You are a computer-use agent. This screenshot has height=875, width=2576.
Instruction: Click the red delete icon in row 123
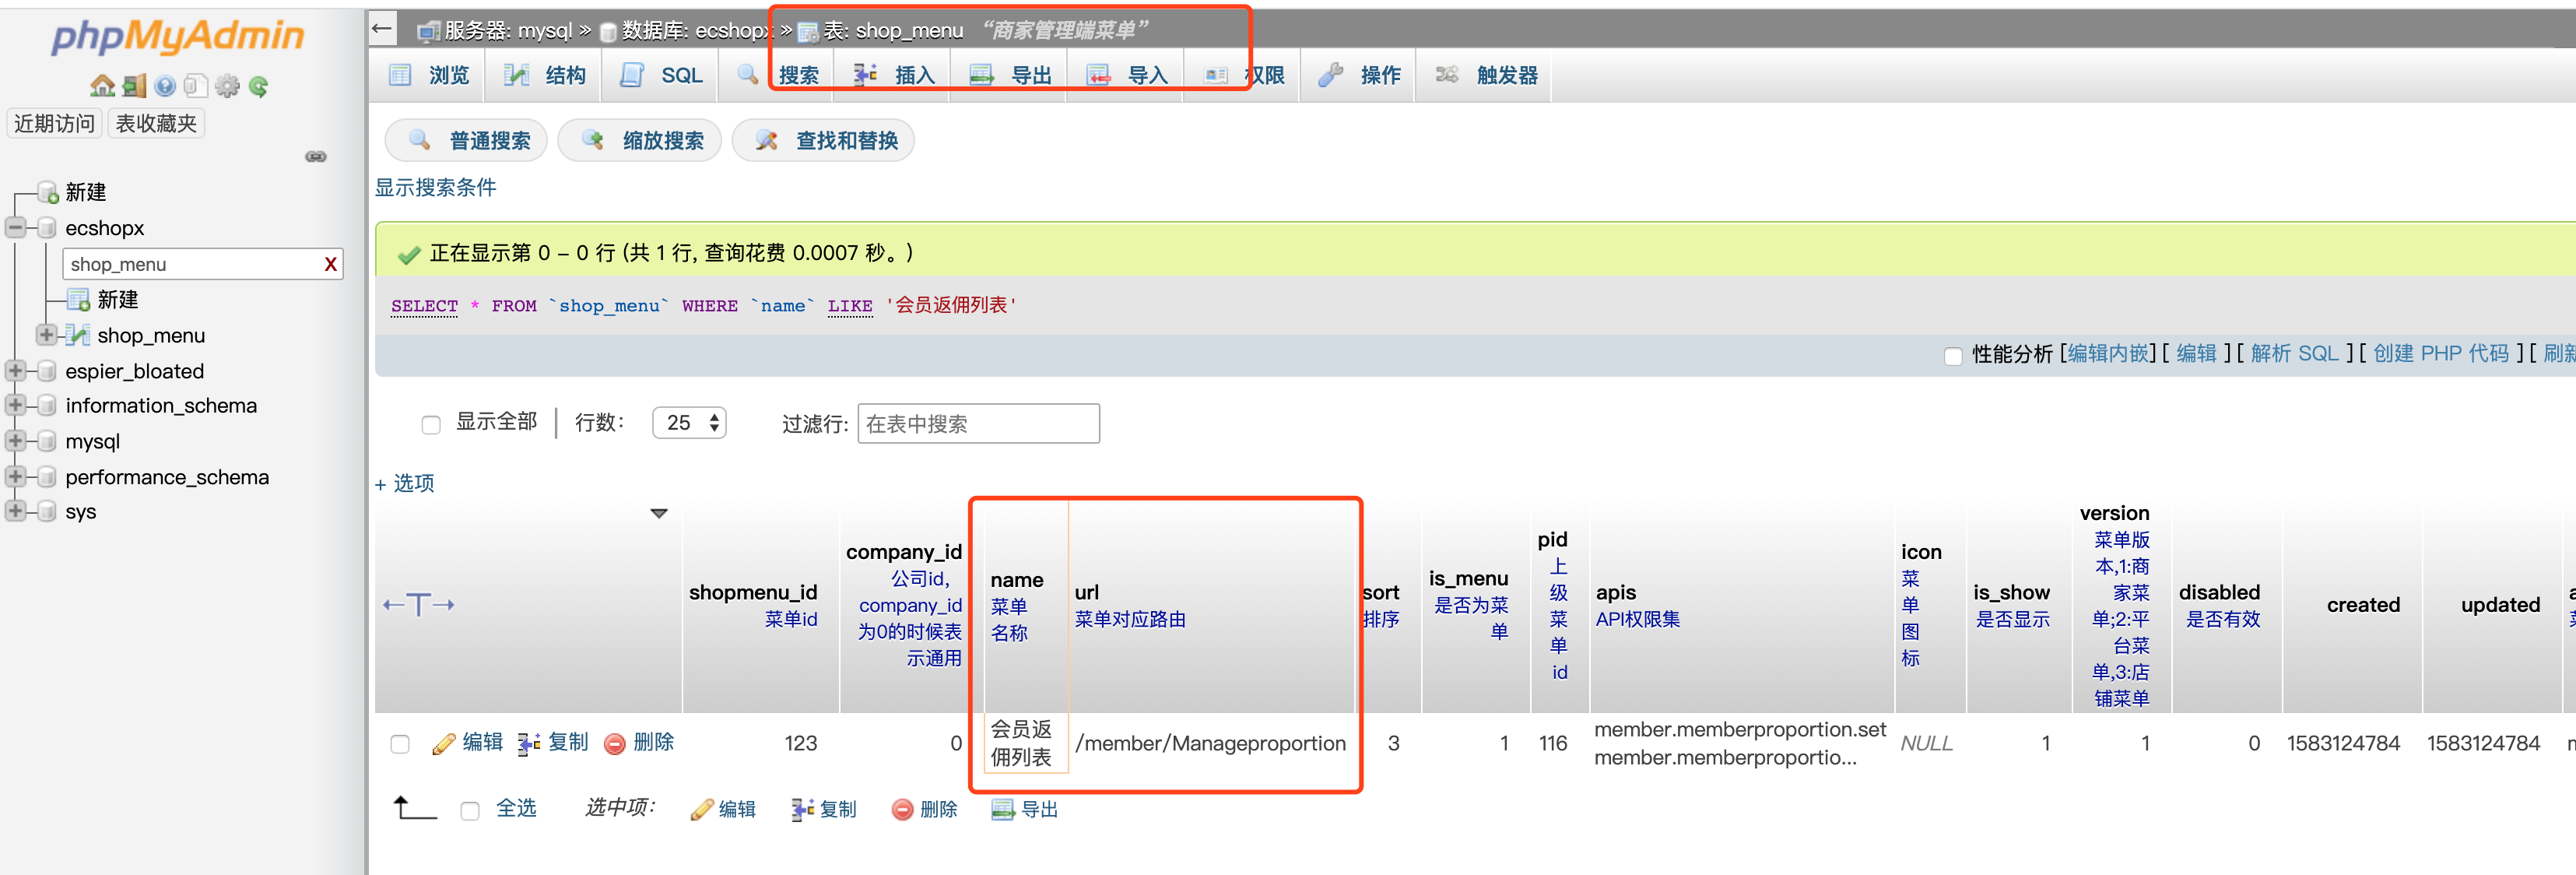(x=615, y=744)
